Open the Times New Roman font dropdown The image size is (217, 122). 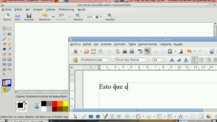[x=148, y=60]
